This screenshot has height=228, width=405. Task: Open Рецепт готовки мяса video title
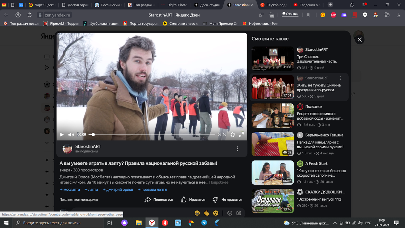pyautogui.click(x=320, y=117)
